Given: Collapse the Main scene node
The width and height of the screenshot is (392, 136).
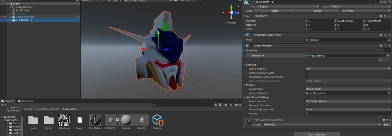Looking at the screenshot, I should pos(8,4).
